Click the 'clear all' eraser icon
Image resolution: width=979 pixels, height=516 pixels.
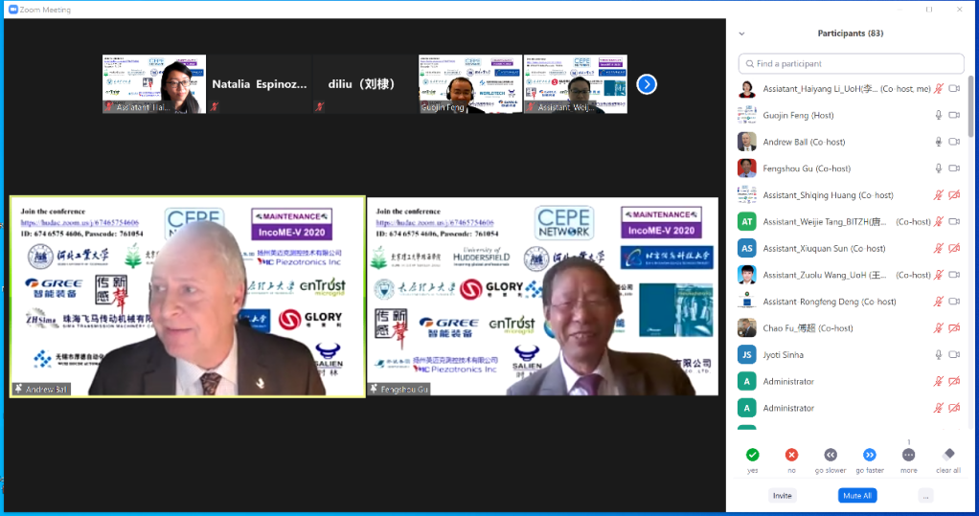pos(948,455)
